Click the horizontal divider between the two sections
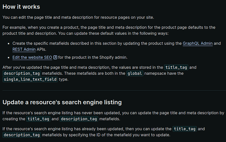Image resolution: width=226 pixels, height=142 pixels. coord(113,90)
